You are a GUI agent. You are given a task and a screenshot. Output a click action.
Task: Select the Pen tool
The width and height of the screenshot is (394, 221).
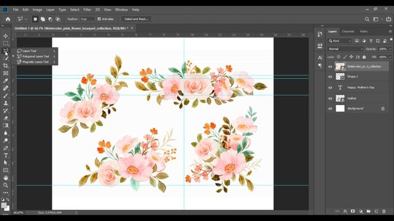[6, 148]
